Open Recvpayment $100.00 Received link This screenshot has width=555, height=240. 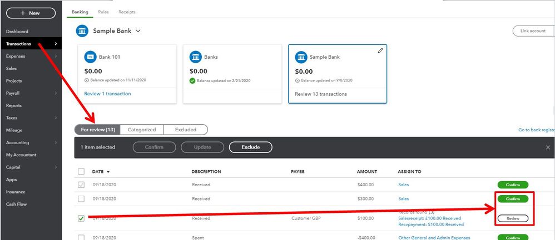(431, 224)
